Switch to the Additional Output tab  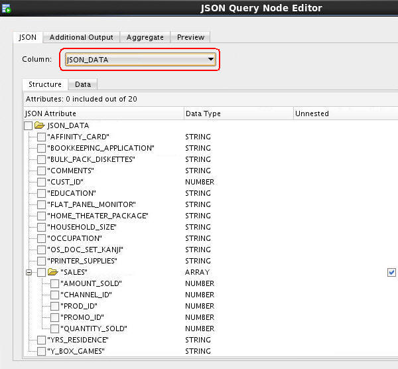tap(82, 37)
